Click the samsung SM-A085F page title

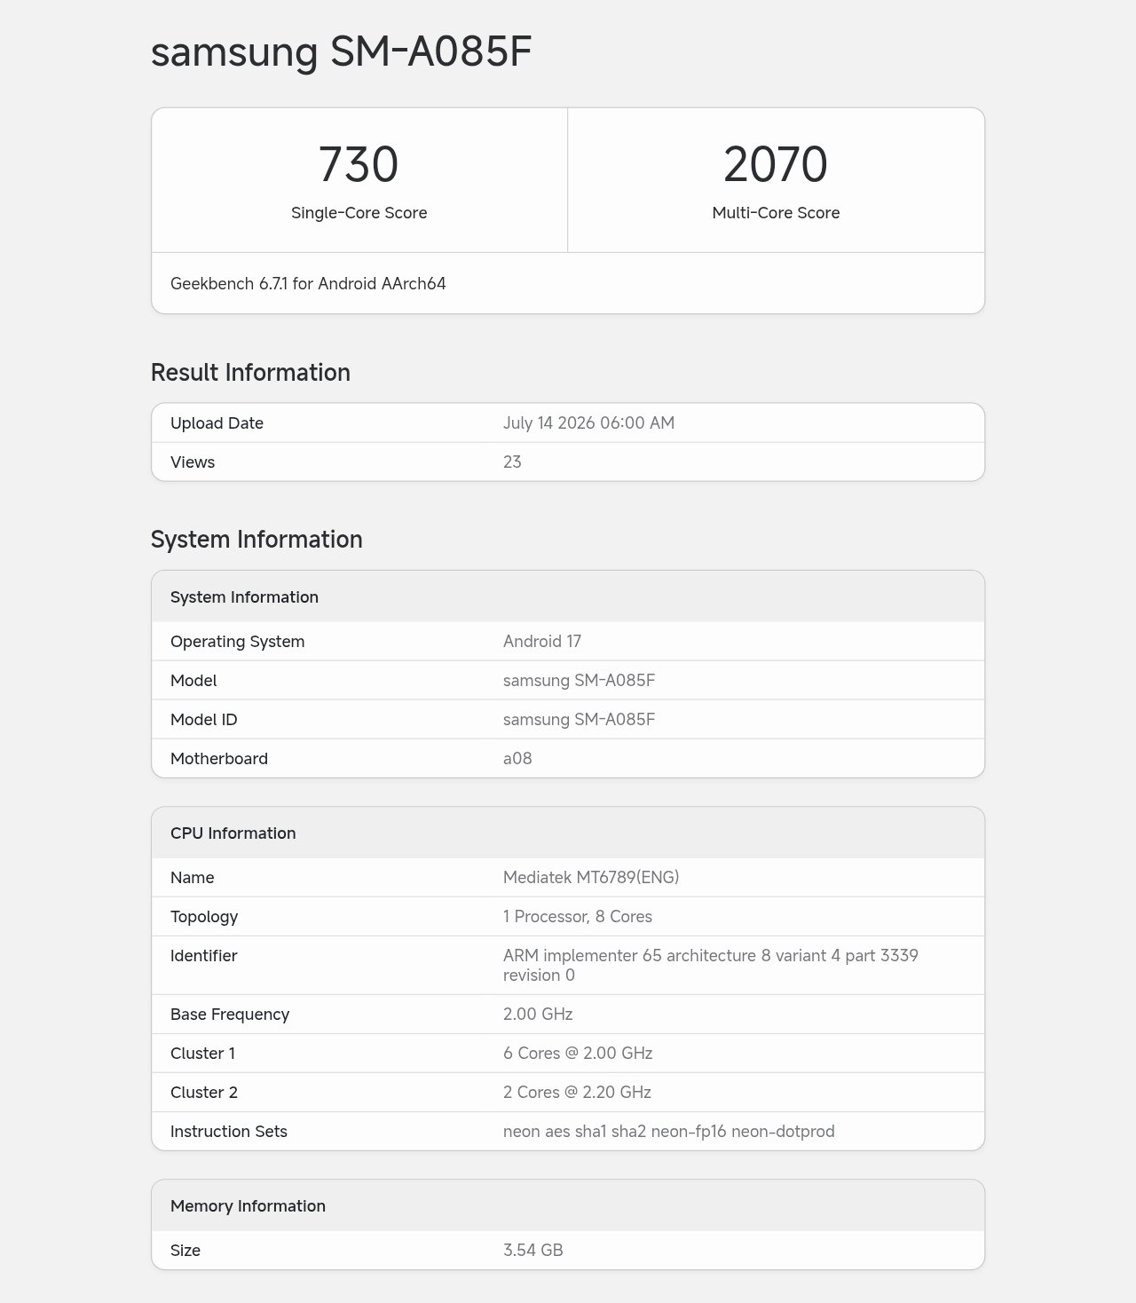[342, 51]
